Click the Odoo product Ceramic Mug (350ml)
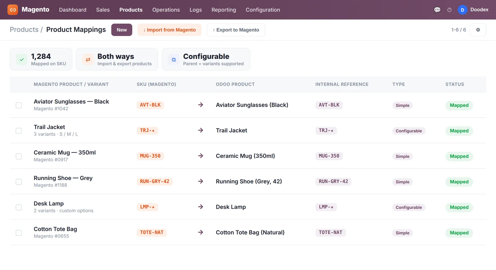The height and width of the screenshot is (270, 496). click(x=245, y=156)
